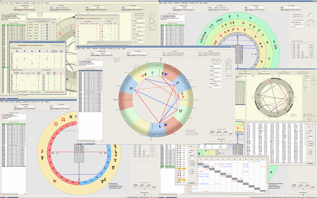Screen dimensions: 317x198
Task: Select the blue S symbol in center chart
Action: (152, 73)
